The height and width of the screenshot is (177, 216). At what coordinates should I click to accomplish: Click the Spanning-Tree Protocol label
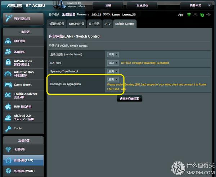64,71
